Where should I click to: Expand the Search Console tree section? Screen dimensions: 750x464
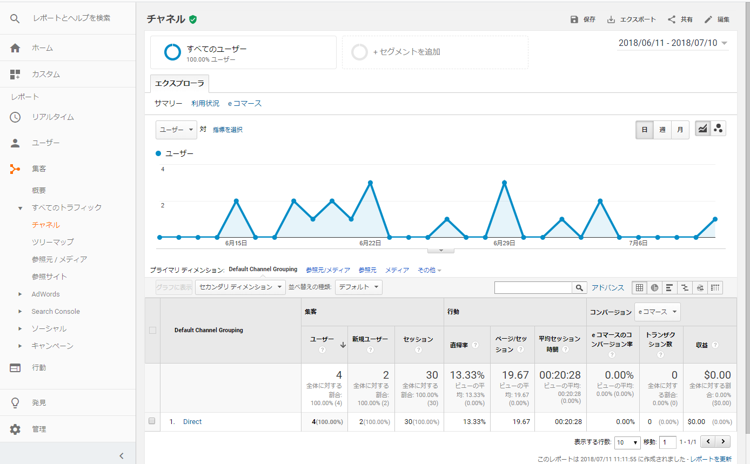pos(21,312)
